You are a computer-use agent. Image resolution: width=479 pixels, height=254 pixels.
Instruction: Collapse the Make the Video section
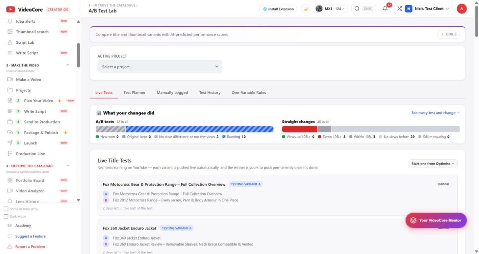coord(68,65)
